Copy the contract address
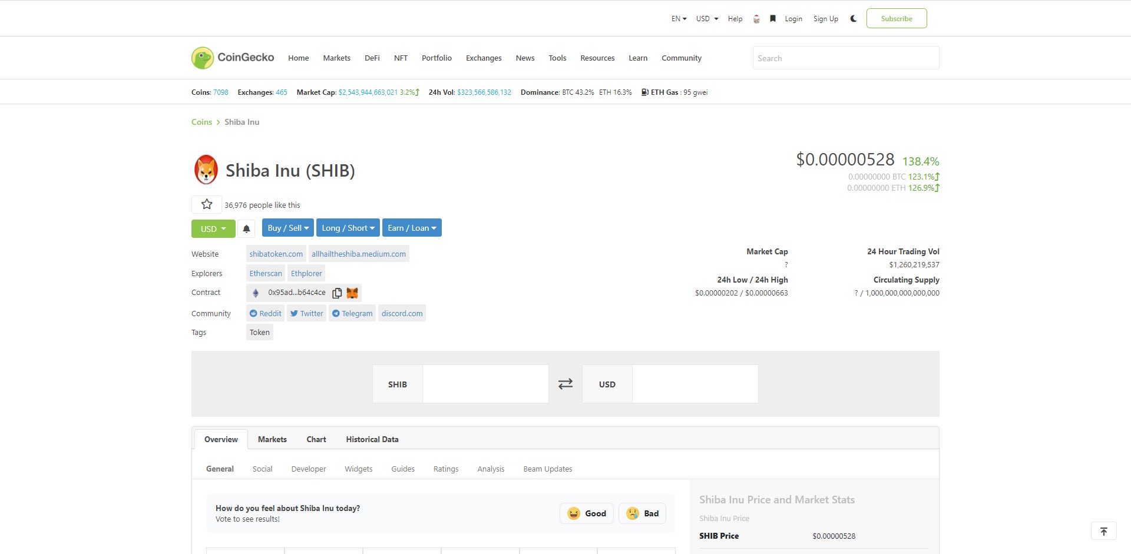 (337, 293)
